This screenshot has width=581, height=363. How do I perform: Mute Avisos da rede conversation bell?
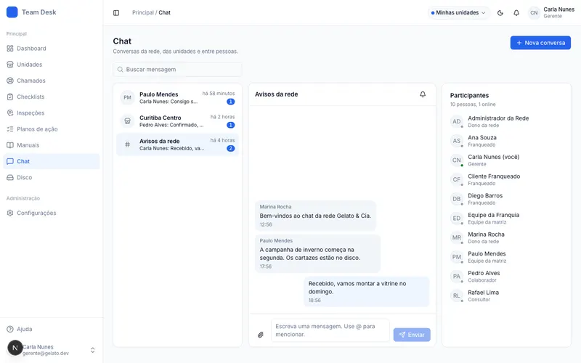coord(423,94)
